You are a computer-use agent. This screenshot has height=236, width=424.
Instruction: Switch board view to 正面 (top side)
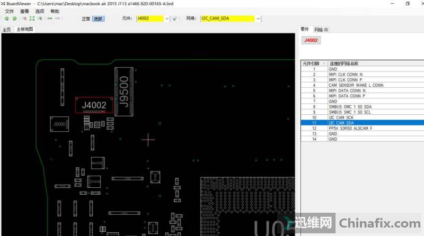[86, 19]
